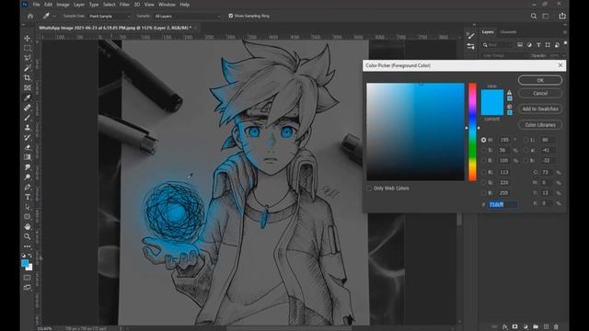Select the Path Selection tool
This screenshot has width=589, height=331.
pos(28,207)
